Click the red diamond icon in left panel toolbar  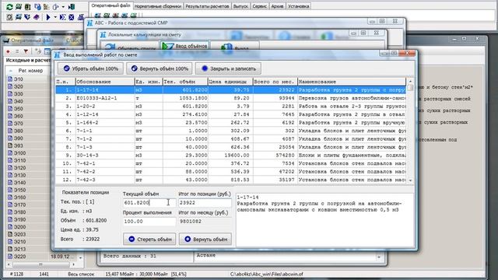click(x=8, y=51)
